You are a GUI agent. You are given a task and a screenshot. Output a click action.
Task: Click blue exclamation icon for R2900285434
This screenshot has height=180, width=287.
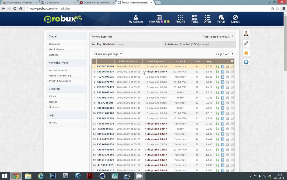[222, 72]
